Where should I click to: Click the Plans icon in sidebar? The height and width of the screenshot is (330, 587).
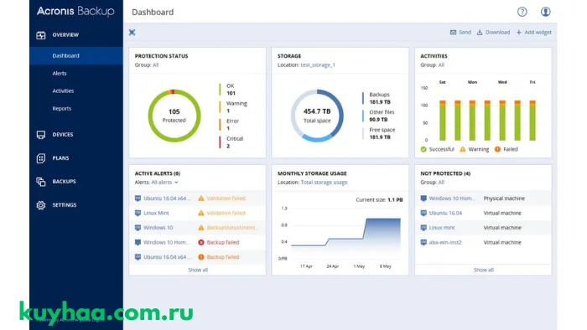coord(41,158)
